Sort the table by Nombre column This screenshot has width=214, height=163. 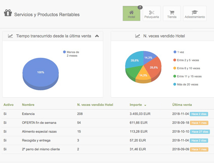point(28,105)
